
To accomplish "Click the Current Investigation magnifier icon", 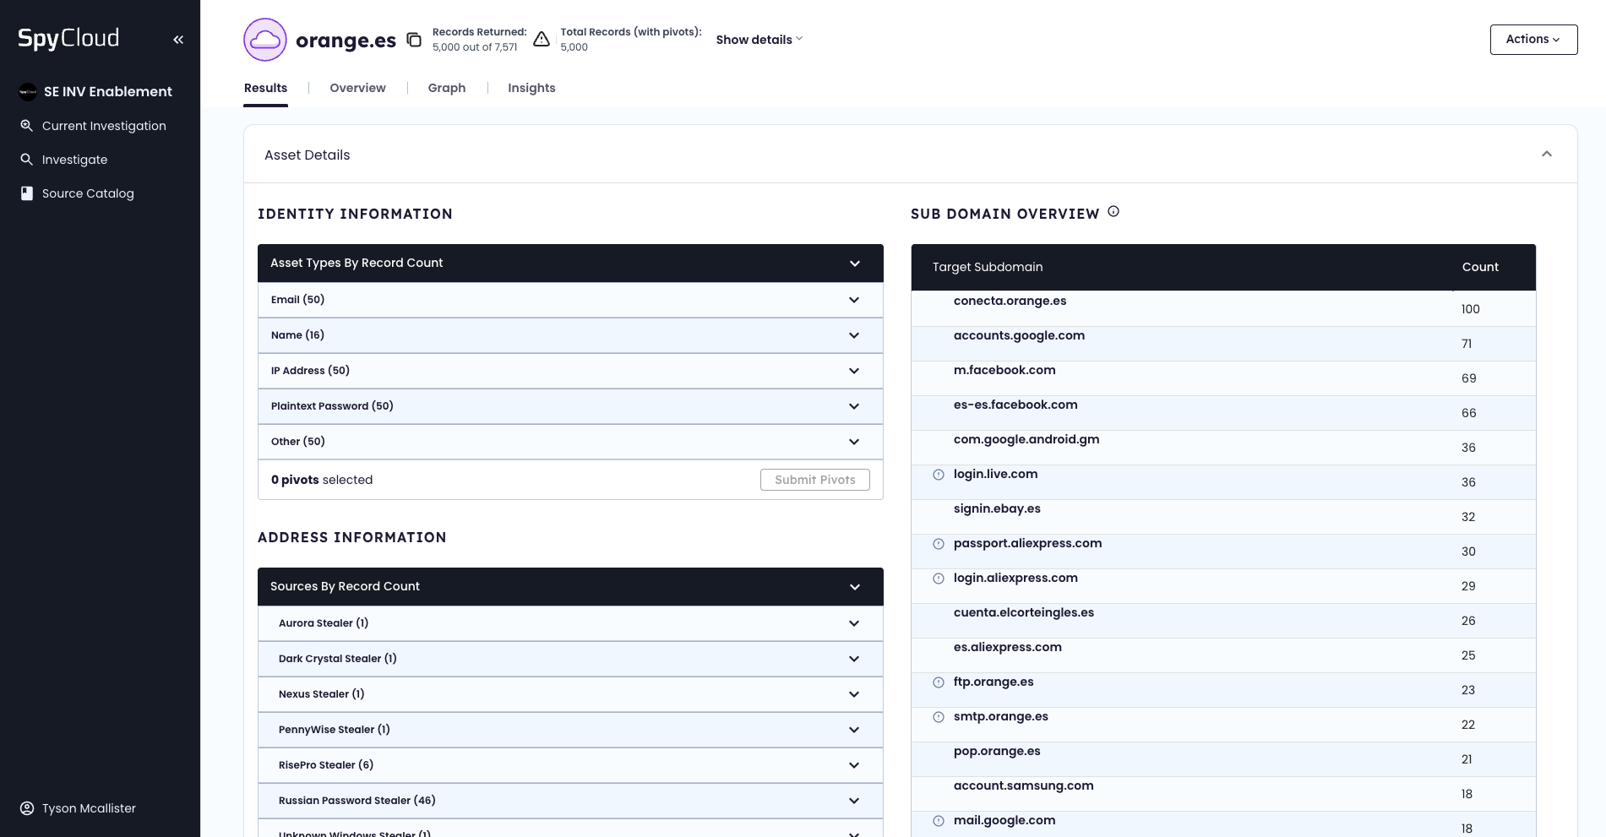I will click(27, 126).
